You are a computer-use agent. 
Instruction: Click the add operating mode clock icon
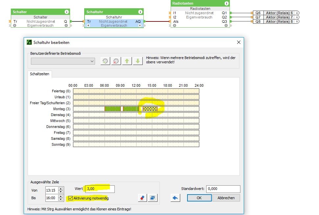[105, 61]
